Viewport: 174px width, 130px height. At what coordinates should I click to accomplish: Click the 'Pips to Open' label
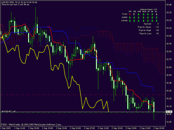pyautogui.click(x=144, y=27)
